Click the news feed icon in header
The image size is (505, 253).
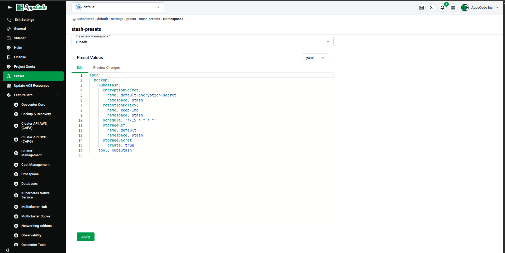click(421, 8)
